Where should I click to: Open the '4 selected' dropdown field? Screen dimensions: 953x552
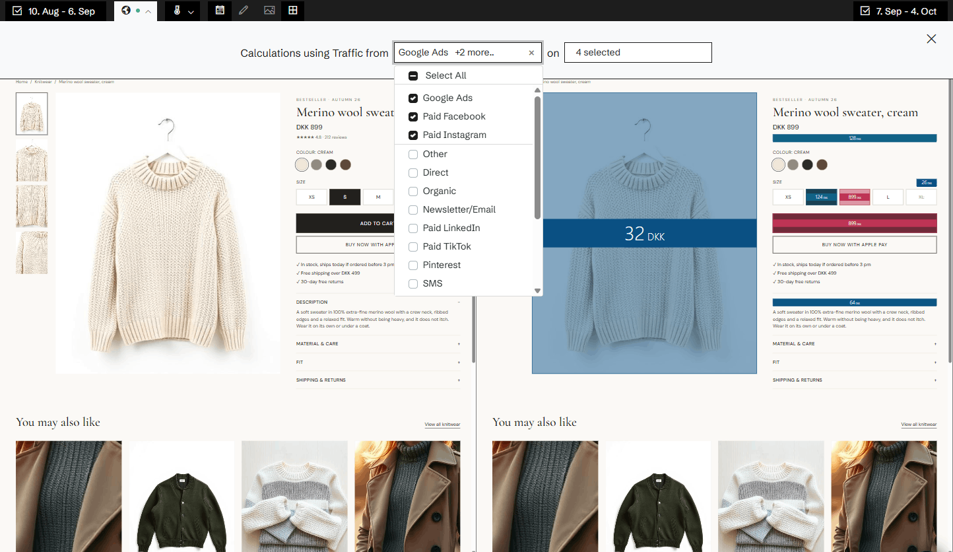coord(638,52)
